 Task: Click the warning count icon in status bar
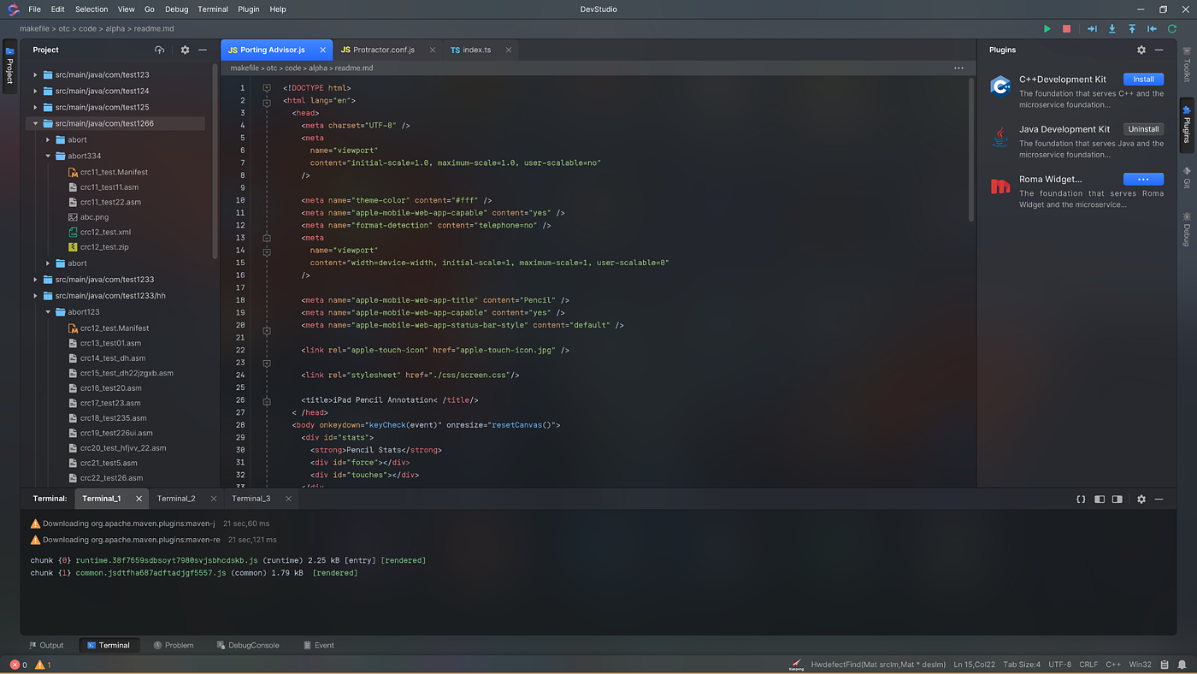[x=39, y=665]
